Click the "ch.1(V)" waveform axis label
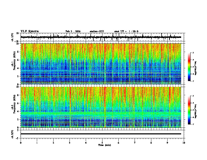Viewport: 207px width, 160px height. point(12,37)
